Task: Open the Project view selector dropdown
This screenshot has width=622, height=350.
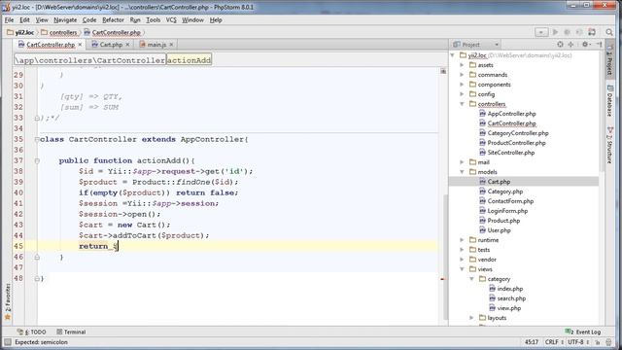Action: [x=497, y=45]
